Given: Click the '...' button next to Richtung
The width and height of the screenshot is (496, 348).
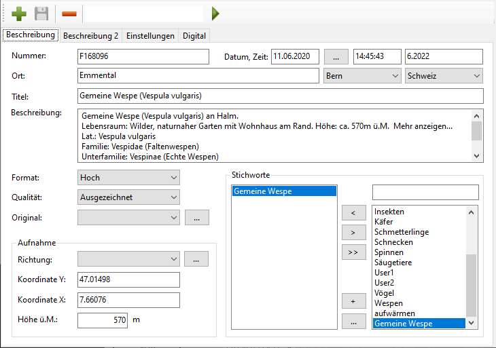Looking at the screenshot, I should click(x=196, y=259).
